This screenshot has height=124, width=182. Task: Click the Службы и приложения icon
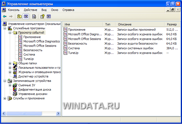[x=10, y=98]
